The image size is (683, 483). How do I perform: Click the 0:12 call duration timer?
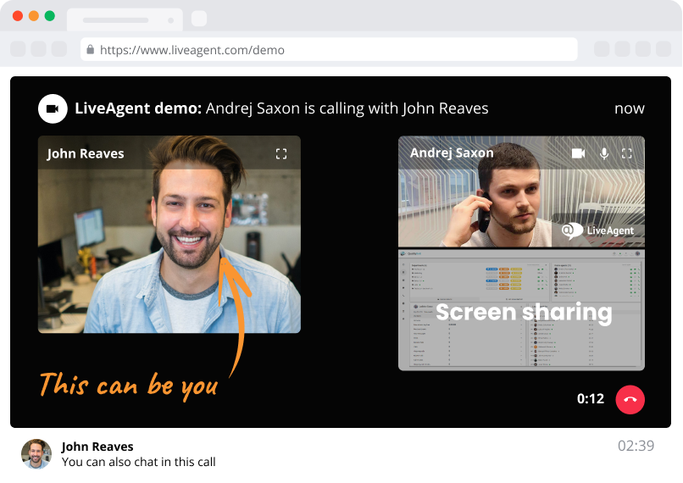[591, 399]
